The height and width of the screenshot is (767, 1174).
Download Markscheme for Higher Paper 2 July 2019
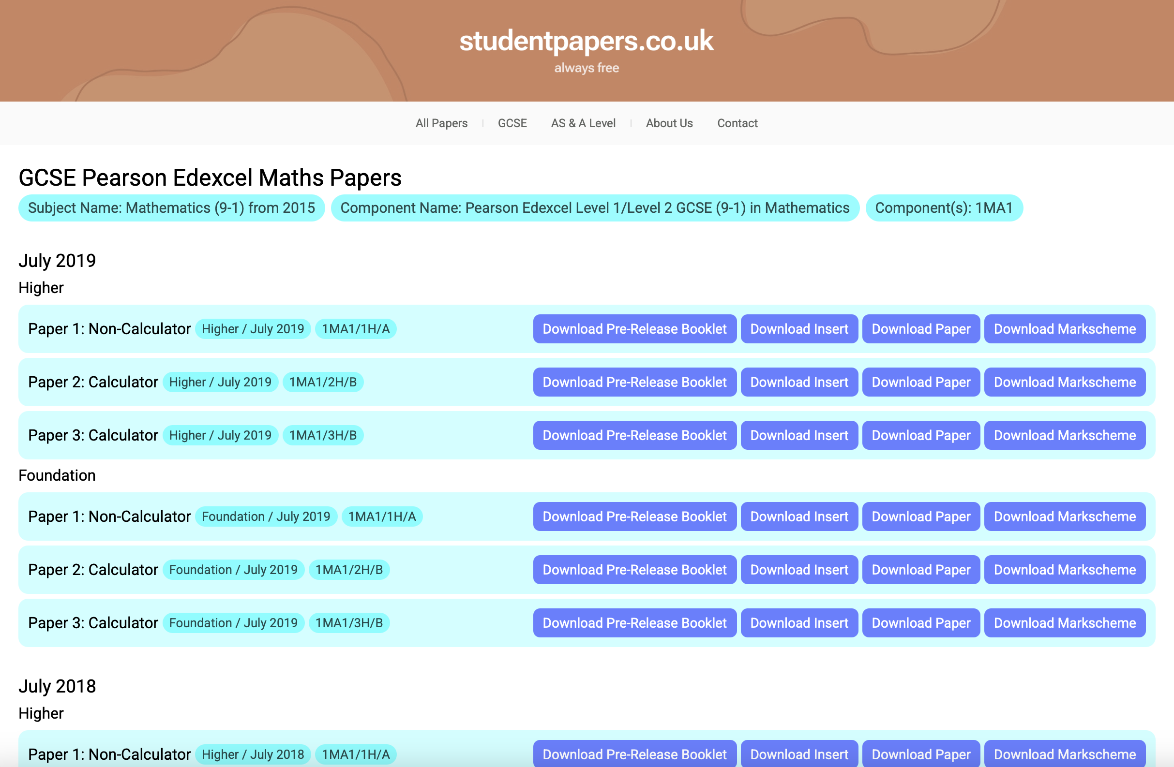[1064, 382]
